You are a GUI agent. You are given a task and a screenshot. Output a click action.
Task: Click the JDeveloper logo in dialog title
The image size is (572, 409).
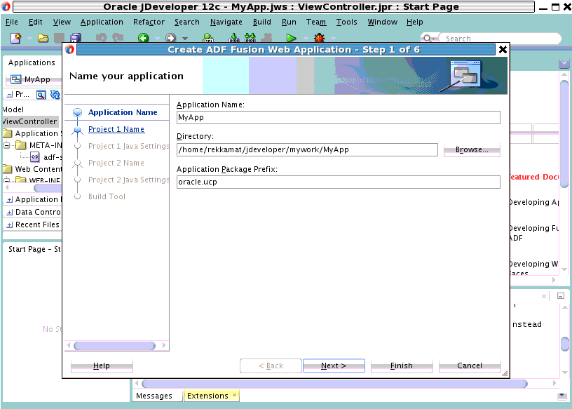(69, 50)
